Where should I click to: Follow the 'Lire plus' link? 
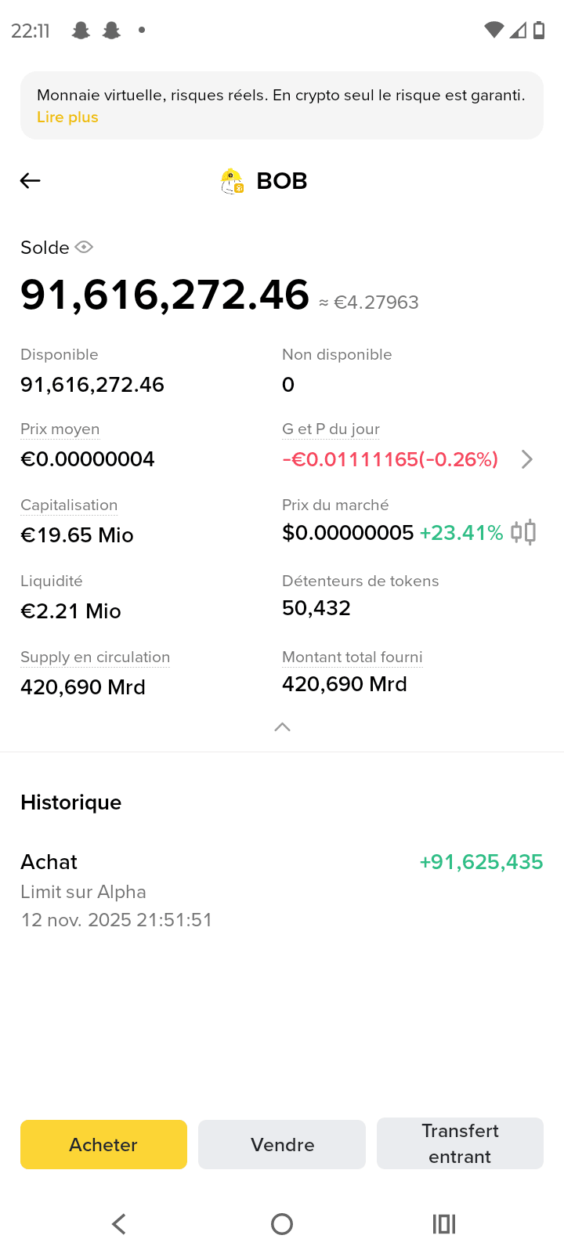67,117
